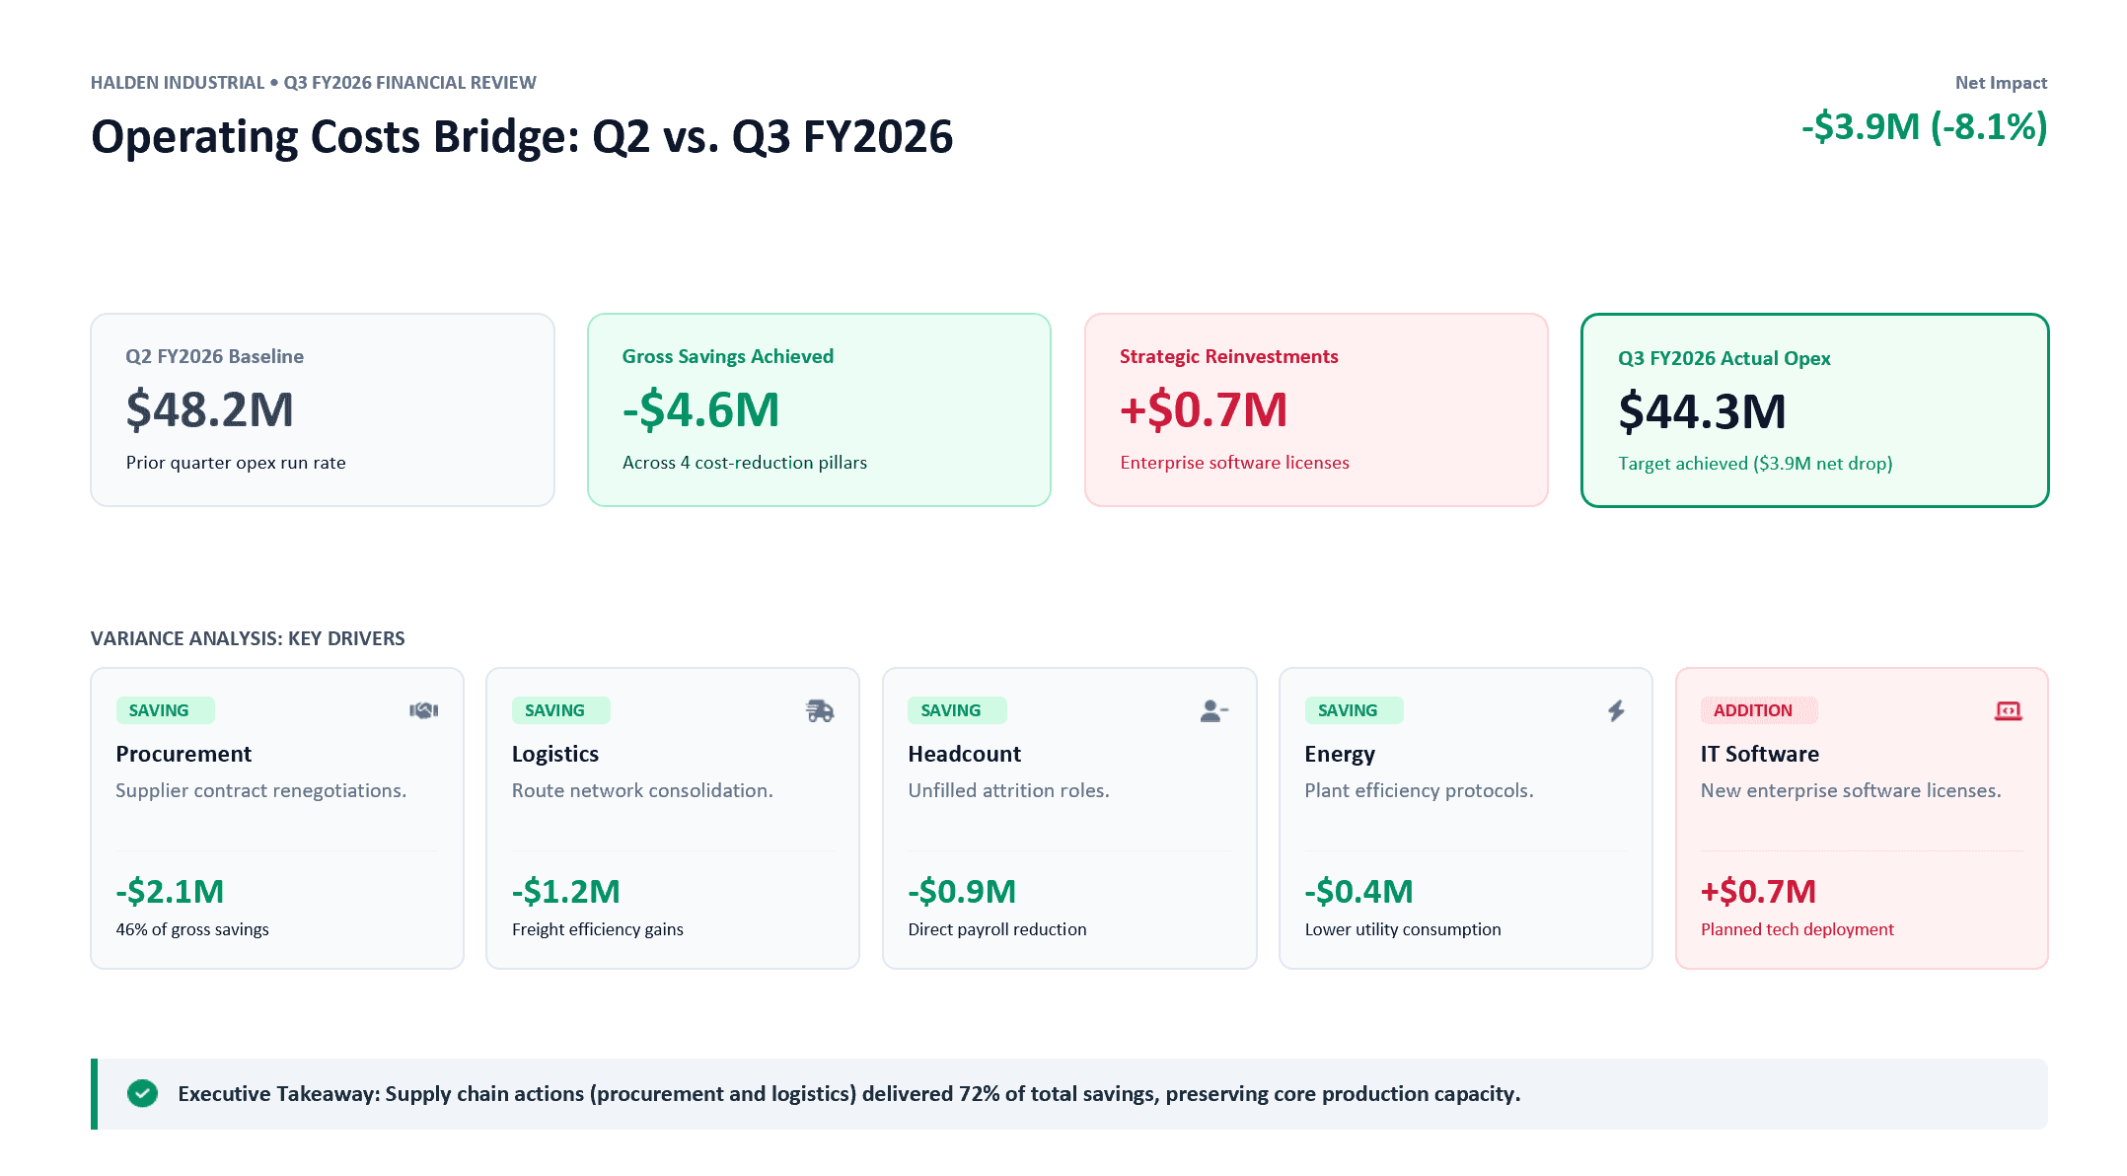Click the person-minus icon on Headcount card

coord(1214,710)
